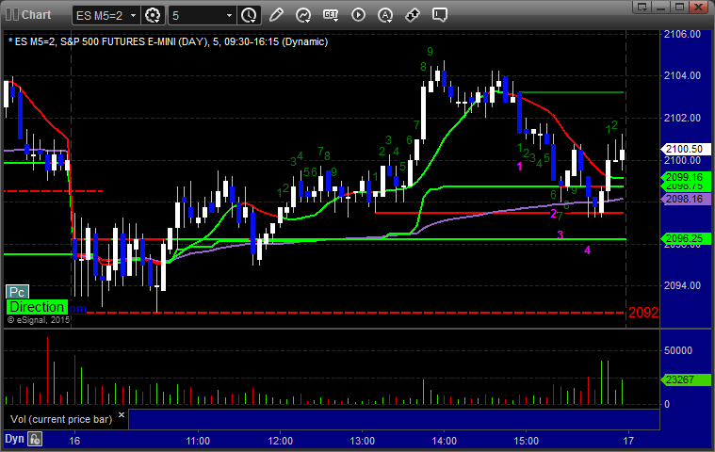Click the 2104.00 price axis label
This screenshot has width=715, height=452.
[x=682, y=75]
